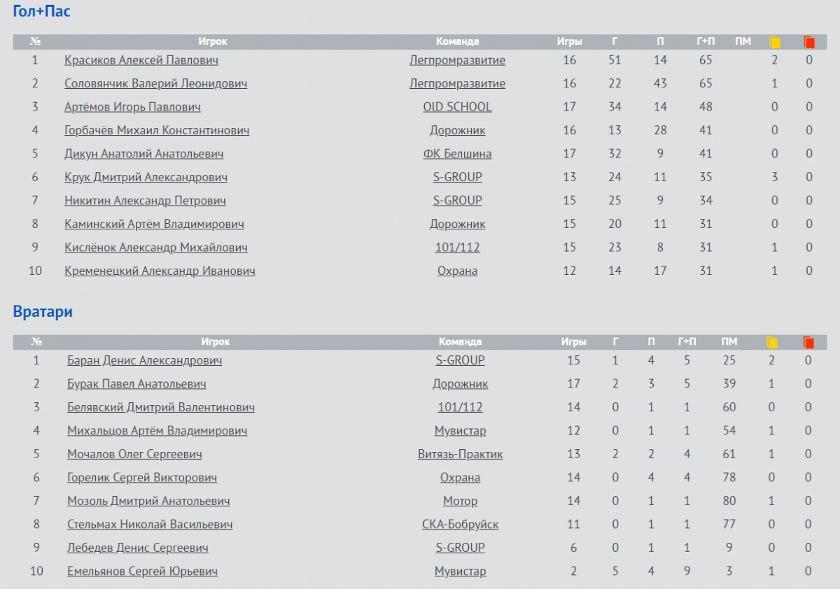The image size is (840, 589).
Task: Open the OLD SCHOOL team page
Action: point(458,107)
